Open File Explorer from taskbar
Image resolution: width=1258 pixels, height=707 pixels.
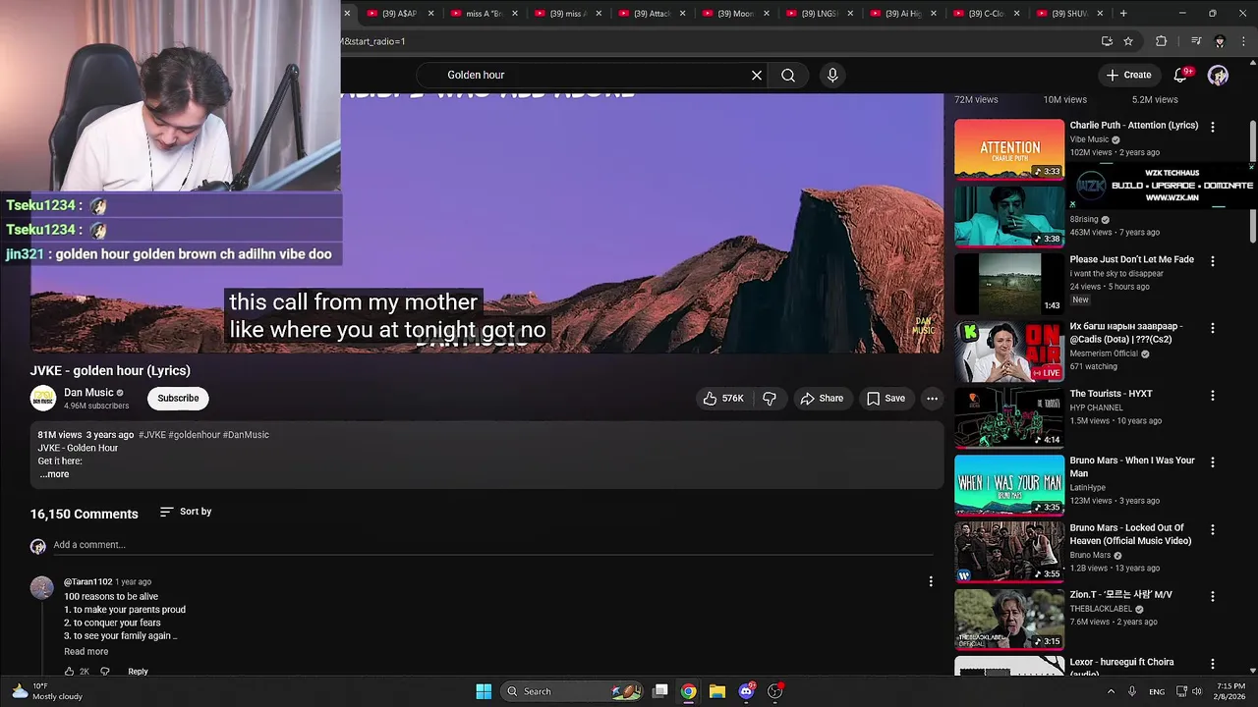717,691
